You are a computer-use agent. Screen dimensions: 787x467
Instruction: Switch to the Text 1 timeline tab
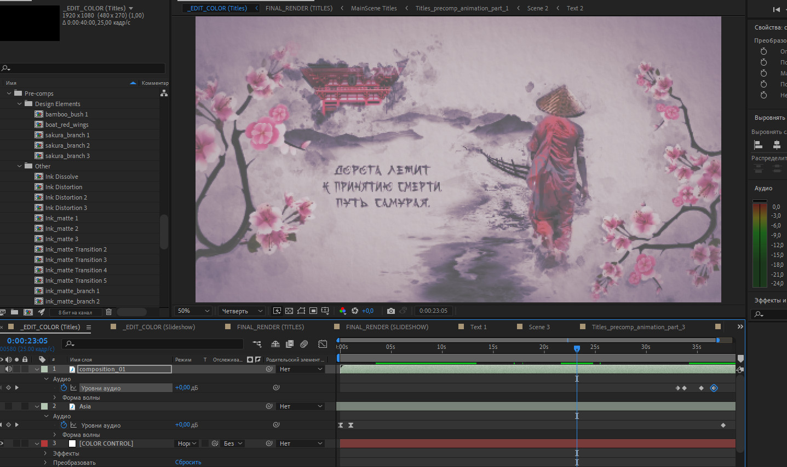tap(478, 327)
